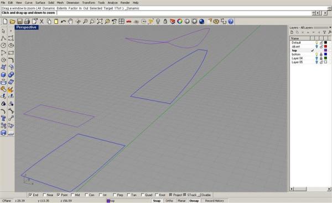
Task: Click the red color swatch of second layer
Action: point(325,46)
